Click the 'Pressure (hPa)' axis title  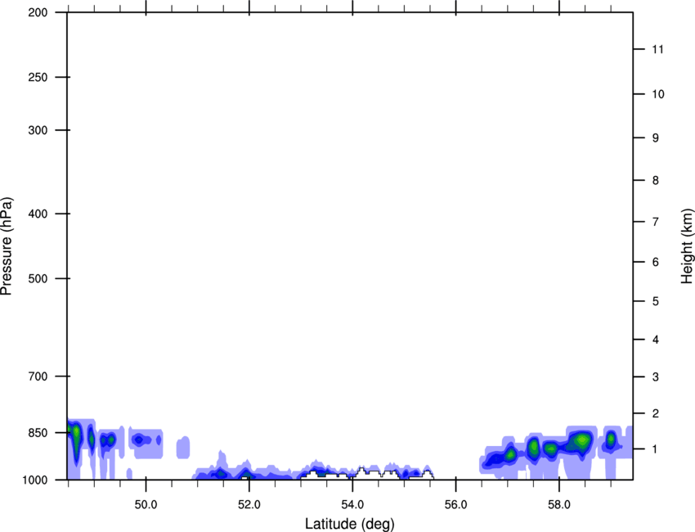click(x=7, y=246)
